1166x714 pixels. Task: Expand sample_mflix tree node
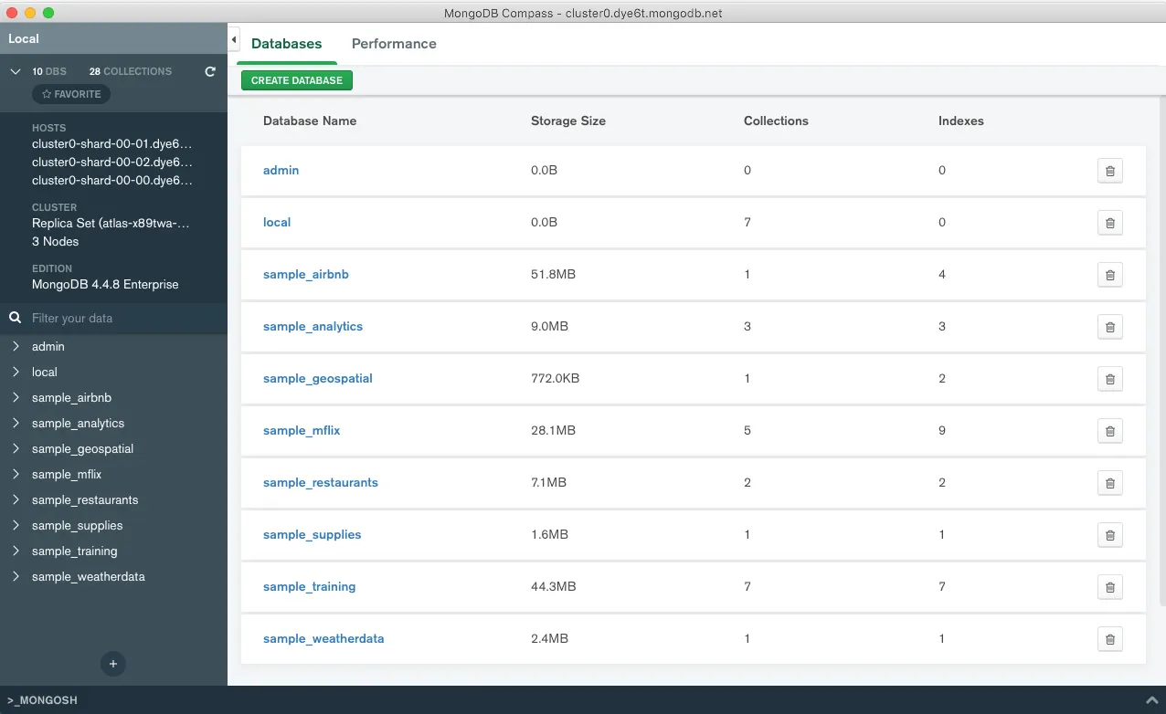(16, 474)
